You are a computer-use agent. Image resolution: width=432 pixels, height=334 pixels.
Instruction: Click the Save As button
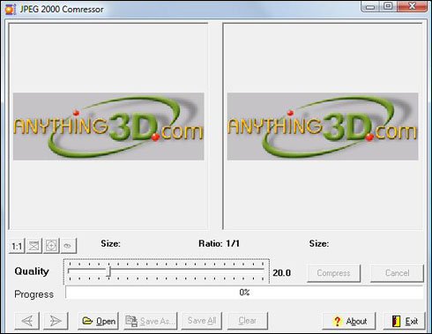(151, 321)
